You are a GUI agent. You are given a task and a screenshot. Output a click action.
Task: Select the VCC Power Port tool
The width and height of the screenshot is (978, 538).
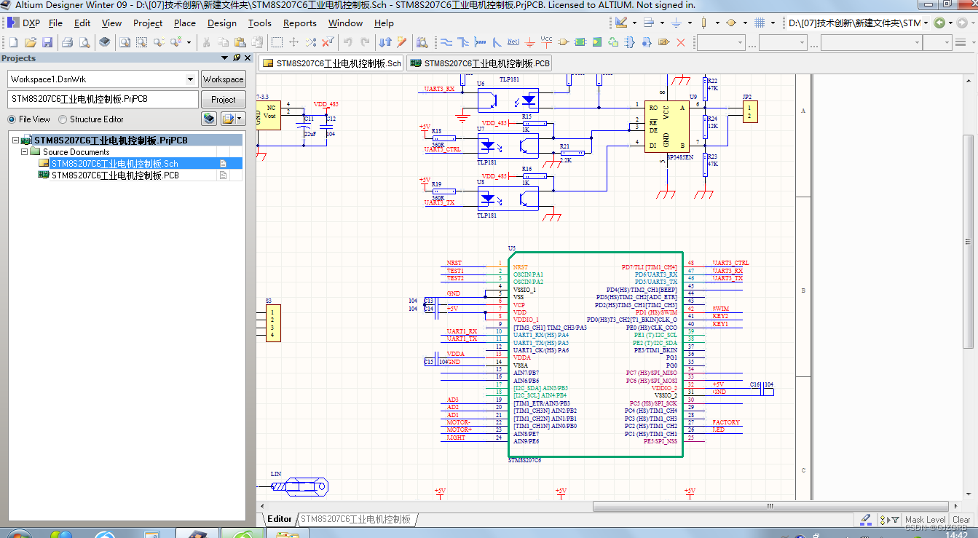click(546, 42)
